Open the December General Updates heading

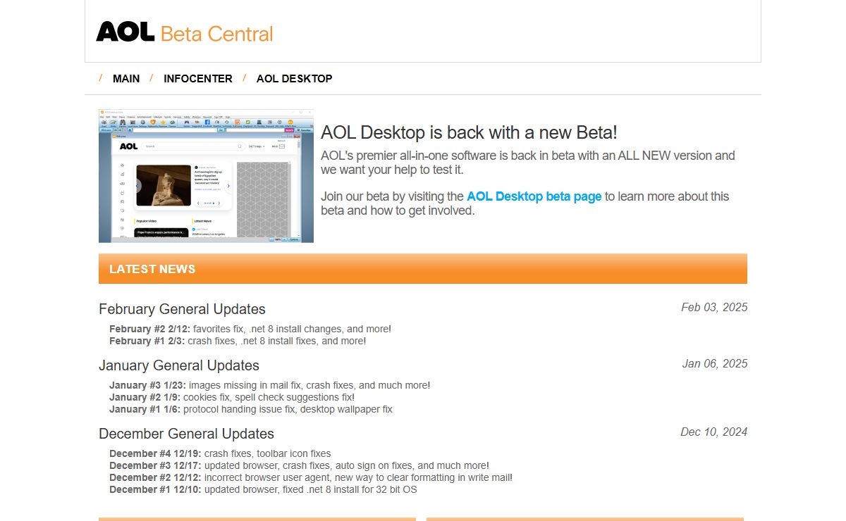pos(186,434)
